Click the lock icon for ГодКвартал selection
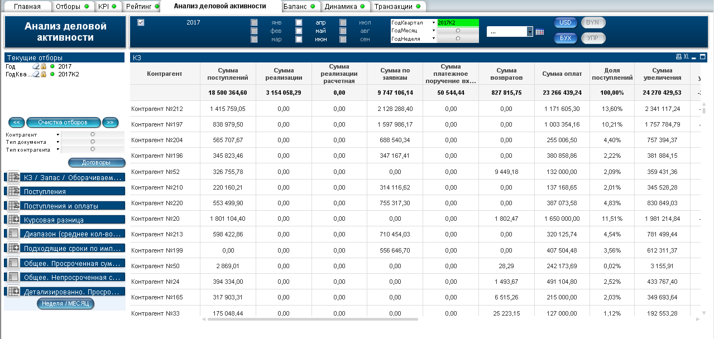The image size is (714, 339). click(43, 74)
